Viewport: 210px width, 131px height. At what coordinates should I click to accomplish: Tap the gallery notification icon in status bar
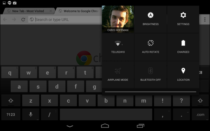4,3
